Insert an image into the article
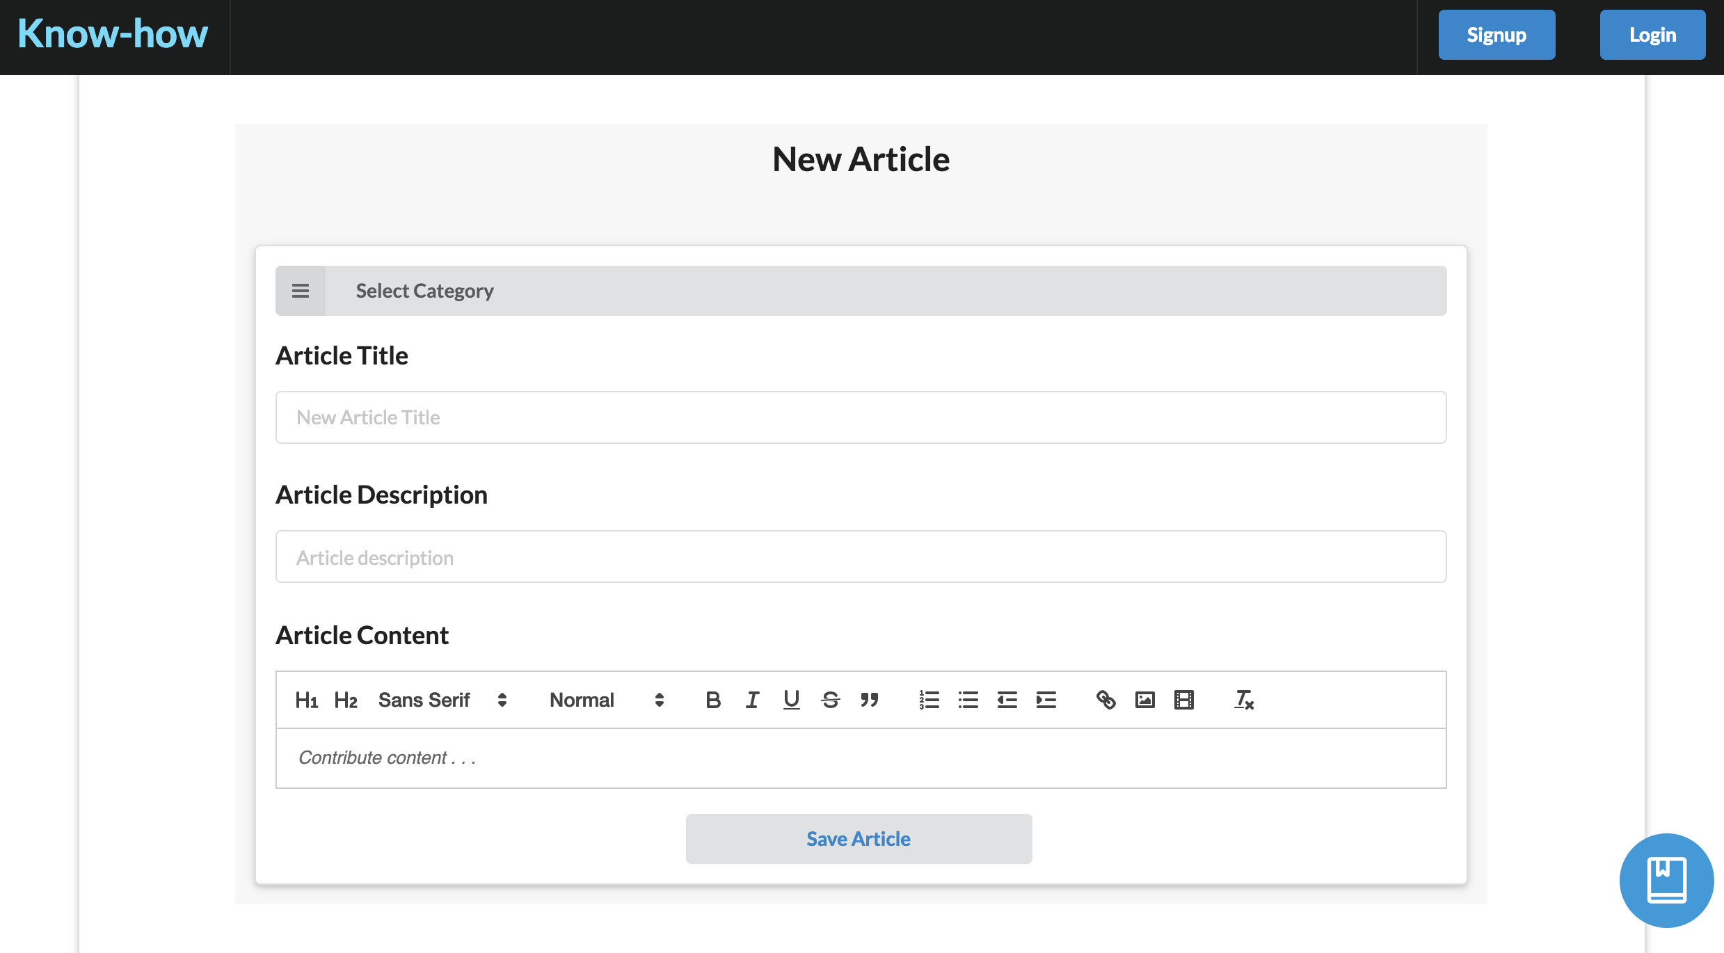Image resolution: width=1724 pixels, height=953 pixels. coord(1144,700)
